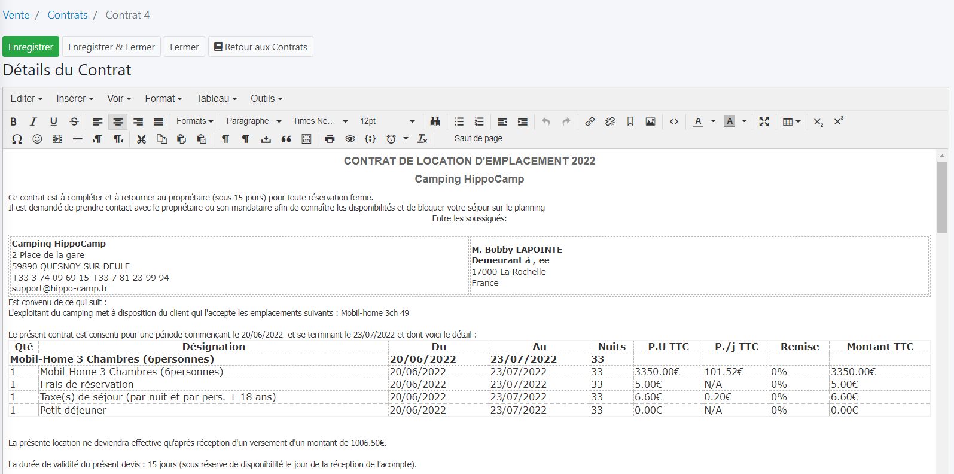Toggle fullscreen editor mode
954x474 pixels.
764,121
